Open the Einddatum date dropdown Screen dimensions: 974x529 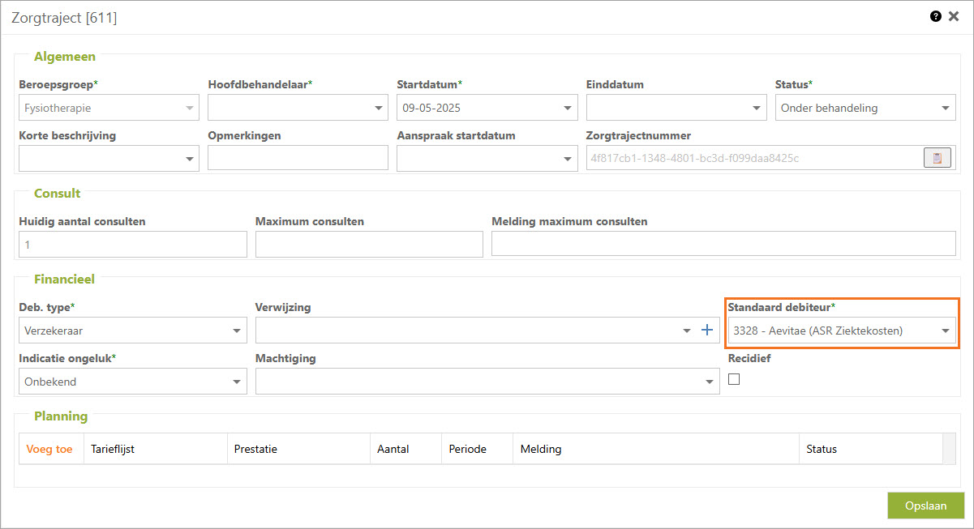point(757,108)
